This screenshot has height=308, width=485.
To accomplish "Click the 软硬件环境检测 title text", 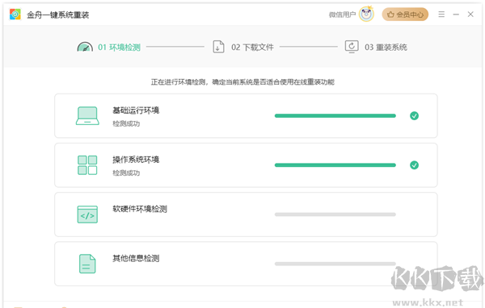I will click(x=140, y=209).
